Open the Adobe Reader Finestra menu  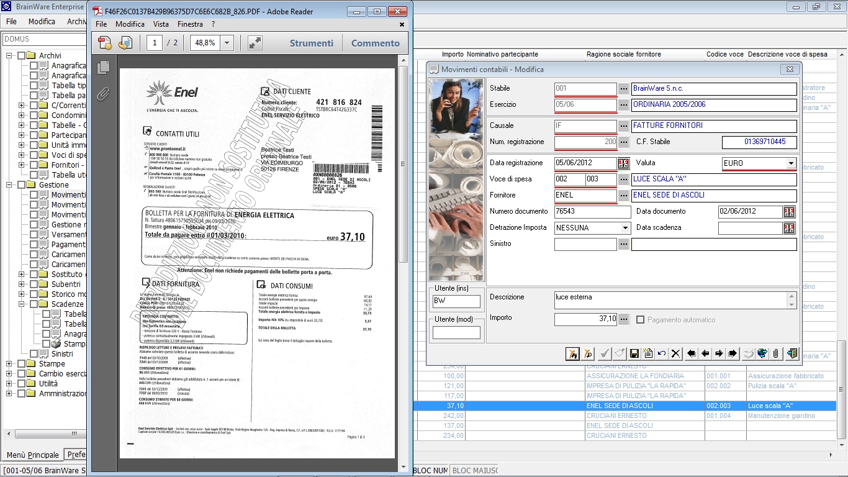tap(190, 24)
